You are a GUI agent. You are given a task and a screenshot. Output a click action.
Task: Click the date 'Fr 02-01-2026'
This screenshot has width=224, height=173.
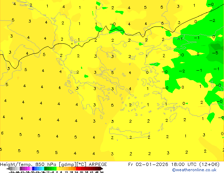point(148,165)
